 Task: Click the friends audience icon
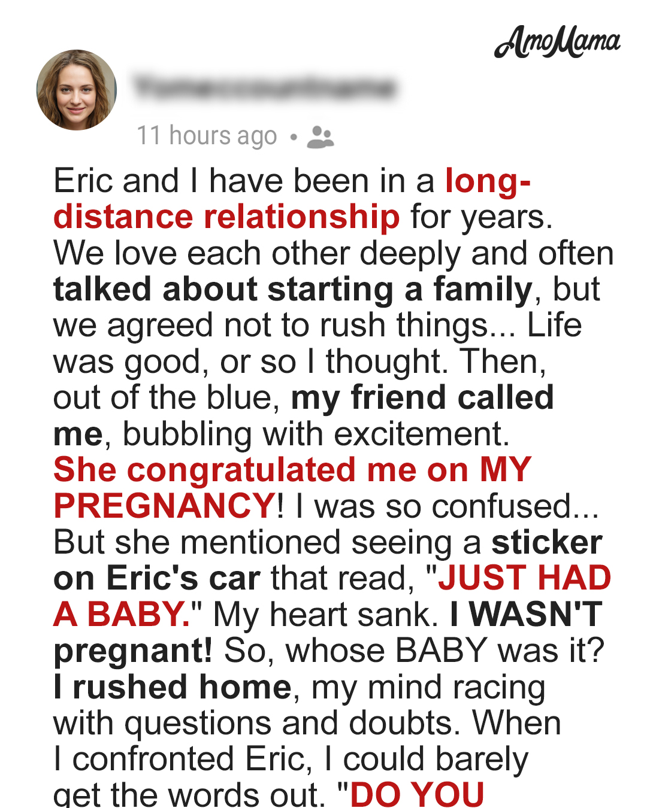320,136
